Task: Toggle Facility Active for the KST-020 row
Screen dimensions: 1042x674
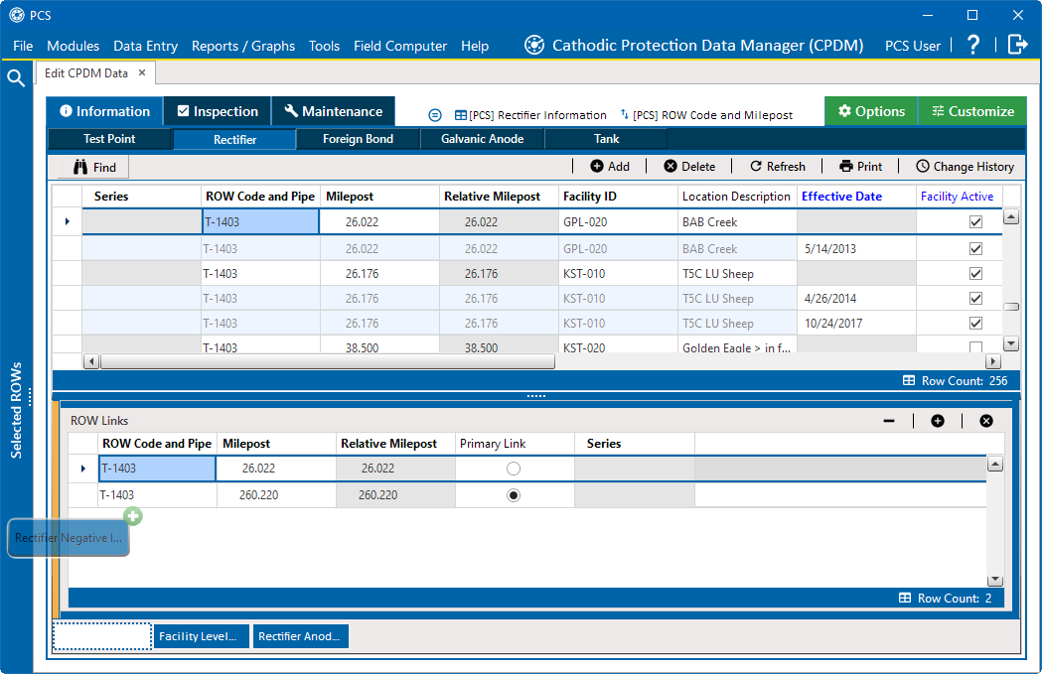Action: [x=975, y=347]
